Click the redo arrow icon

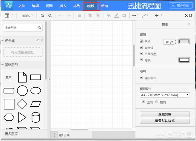click(x=69, y=16)
